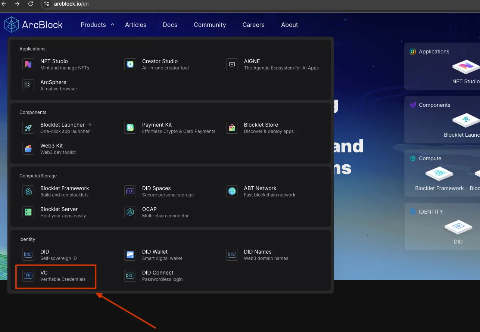Click the Blocklet Store link

(261, 125)
